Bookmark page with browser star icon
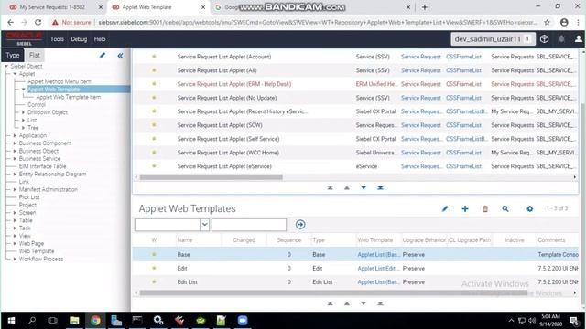 (x=548, y=22)
